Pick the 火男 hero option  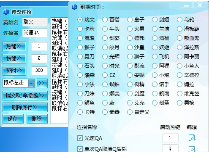[x=130, y=29]
